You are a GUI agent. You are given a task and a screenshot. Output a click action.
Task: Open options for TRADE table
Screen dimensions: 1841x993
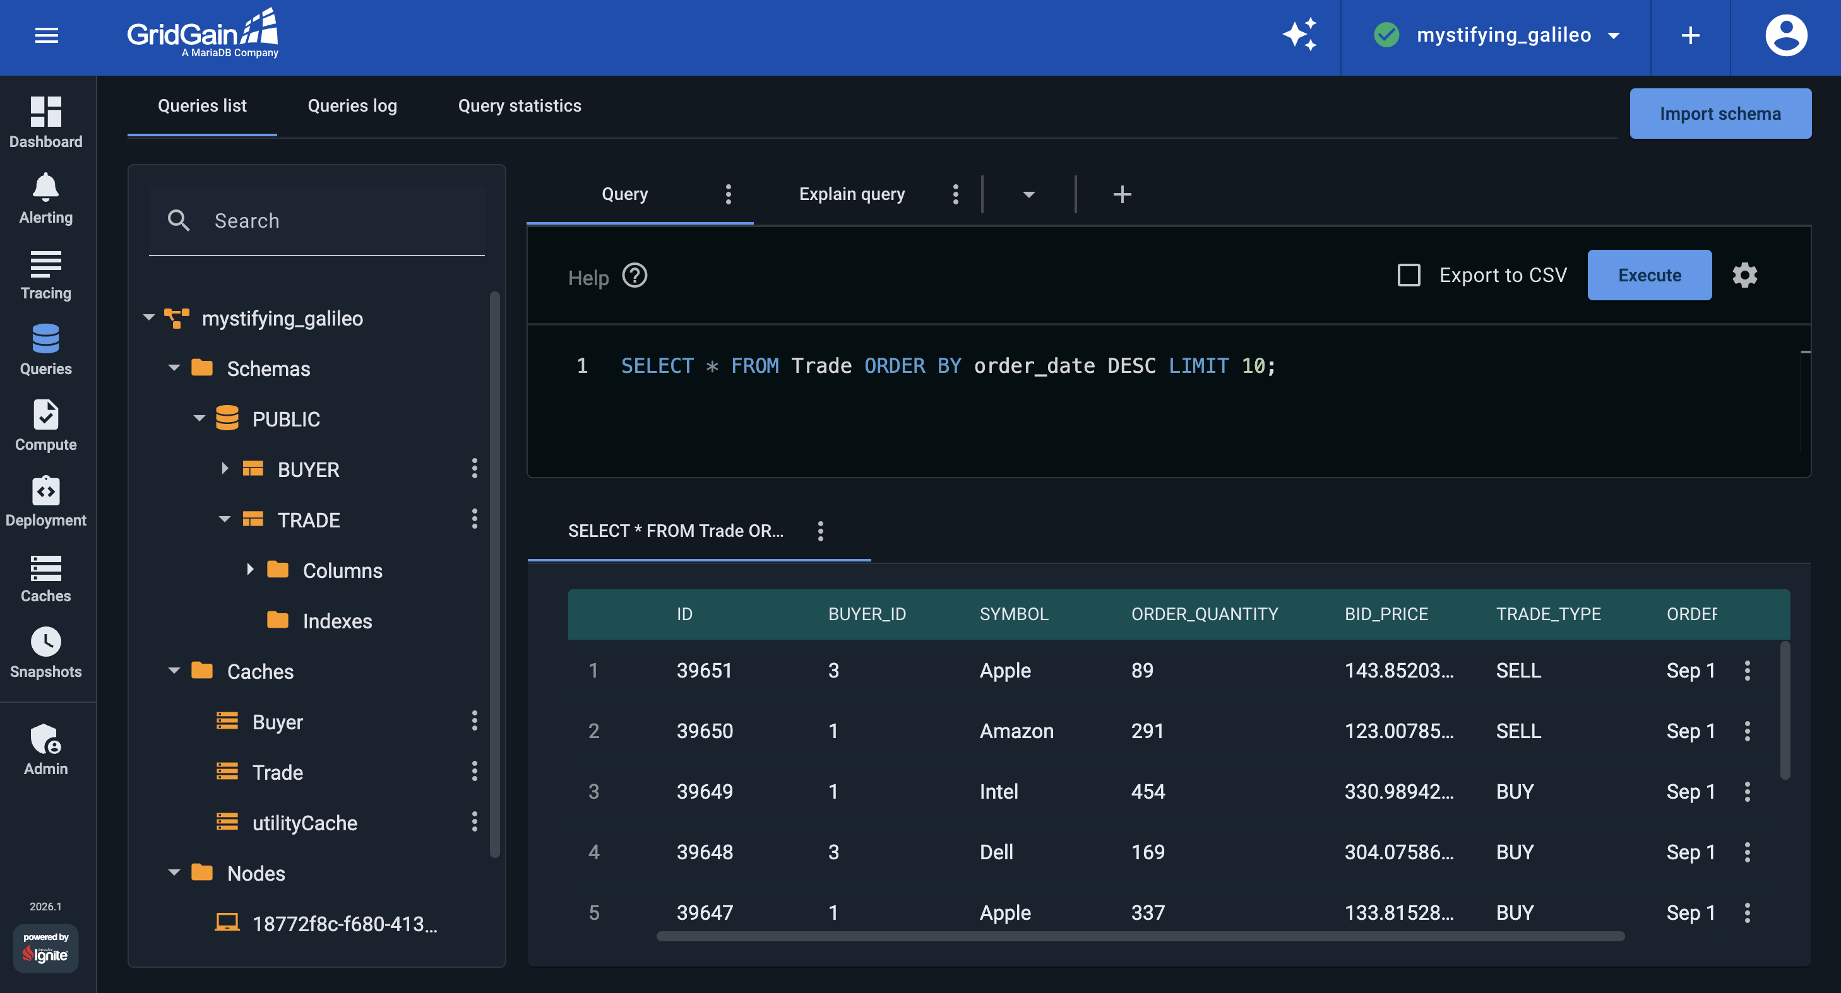474,519
